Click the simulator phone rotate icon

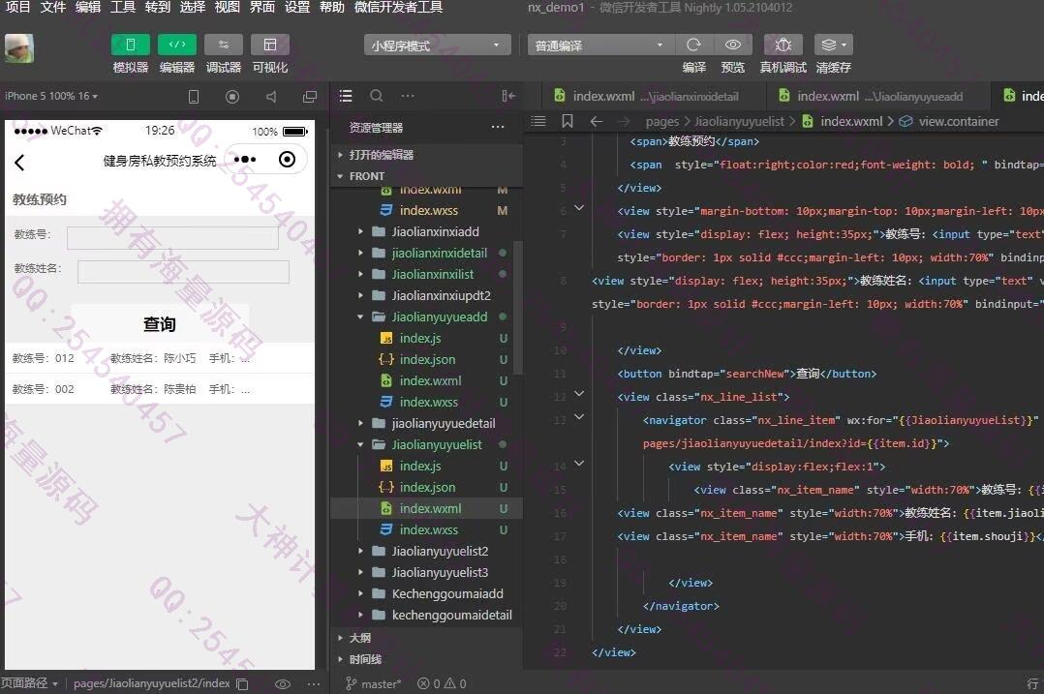point(193,97)
